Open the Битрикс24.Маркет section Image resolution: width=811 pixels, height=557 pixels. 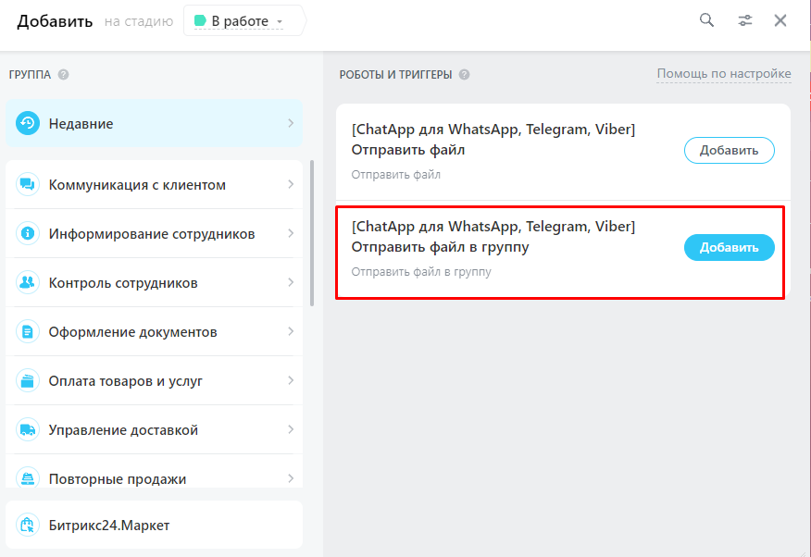154,526
